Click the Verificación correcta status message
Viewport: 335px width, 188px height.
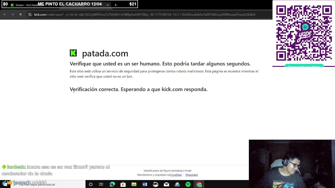[138, 89]
